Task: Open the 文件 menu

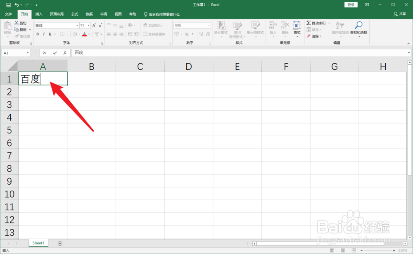Action: click(9, 14)
